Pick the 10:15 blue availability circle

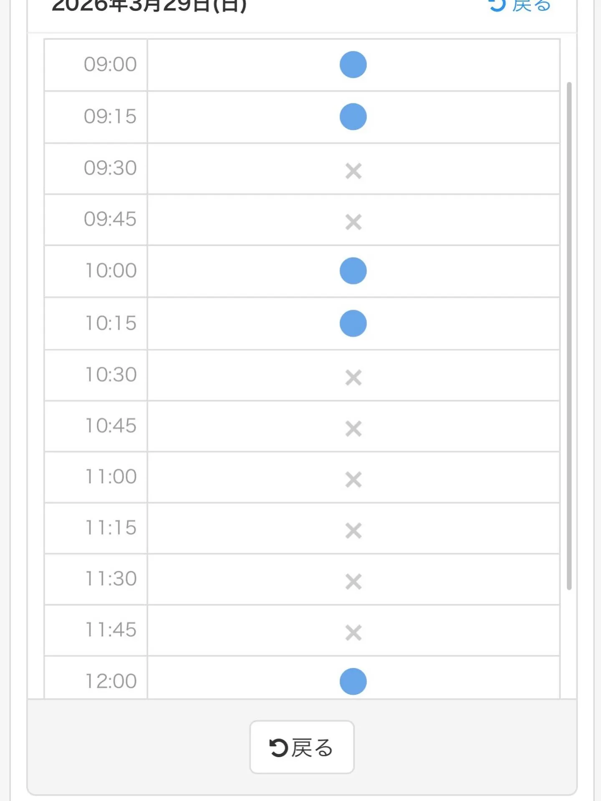pos(353,323)
